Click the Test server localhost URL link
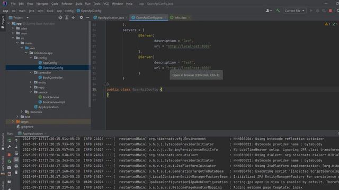 189,68
